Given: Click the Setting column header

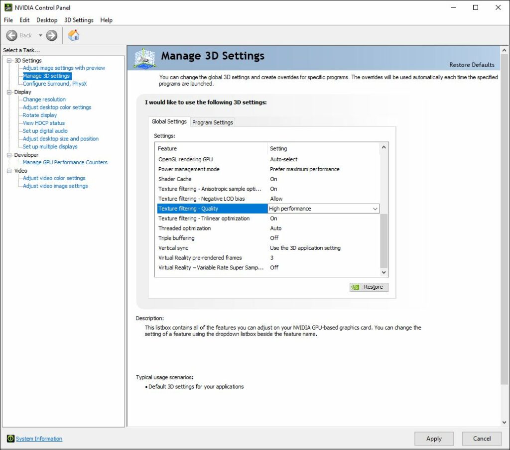Looking at the screenshot, I should point(323,149).
